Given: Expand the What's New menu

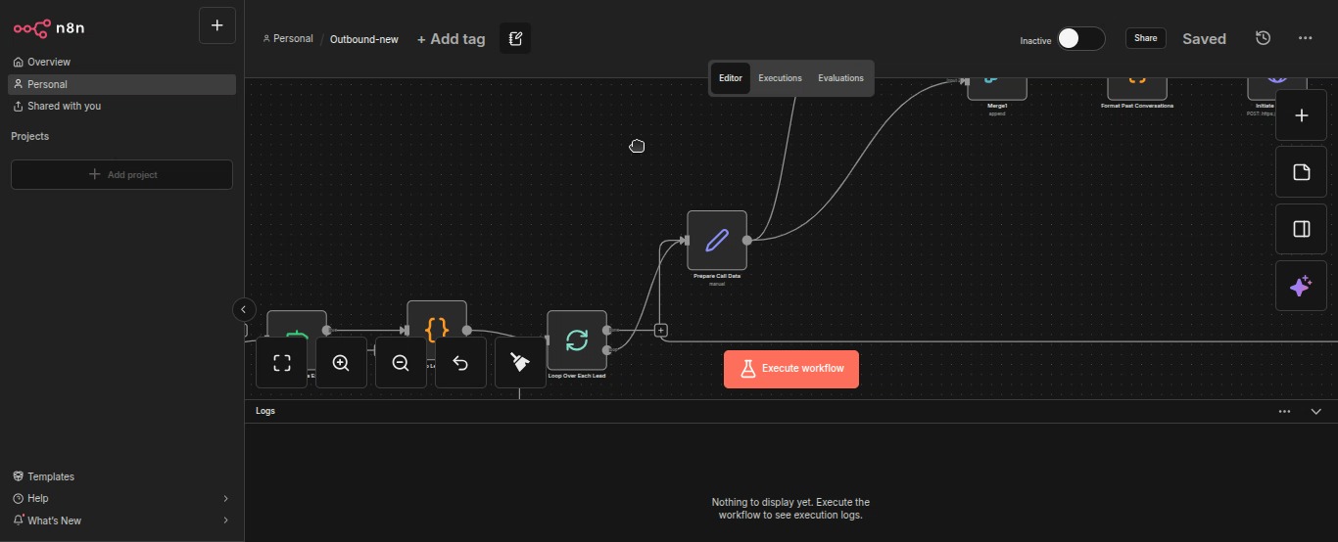Looking at the screenshot, I should coord(121,520).
